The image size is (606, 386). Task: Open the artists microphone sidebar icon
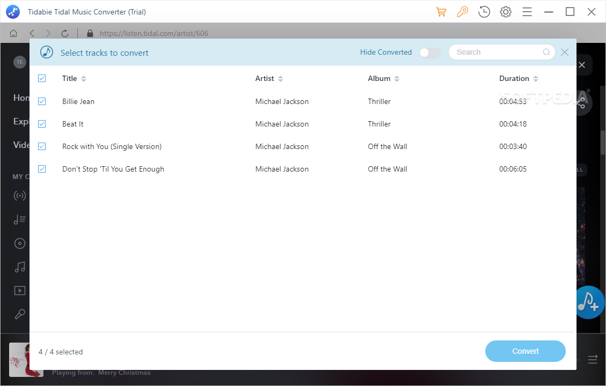pyautogui.click(x=20, y=314)
